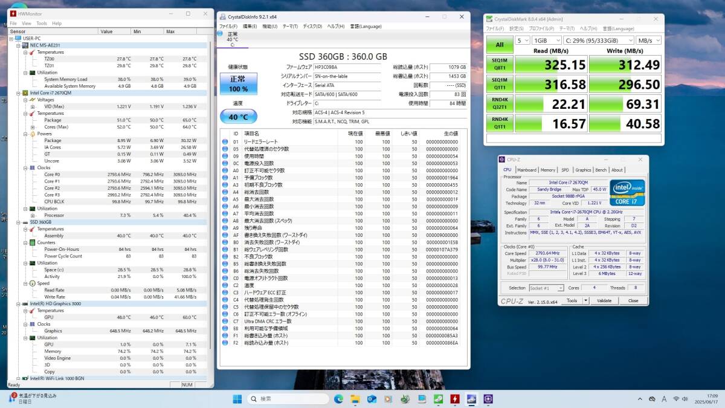This screenshot has height=408, width=725.
Task: Run the SEQ1M Q1T1 benchmark
Action: (x=500, y=83)
